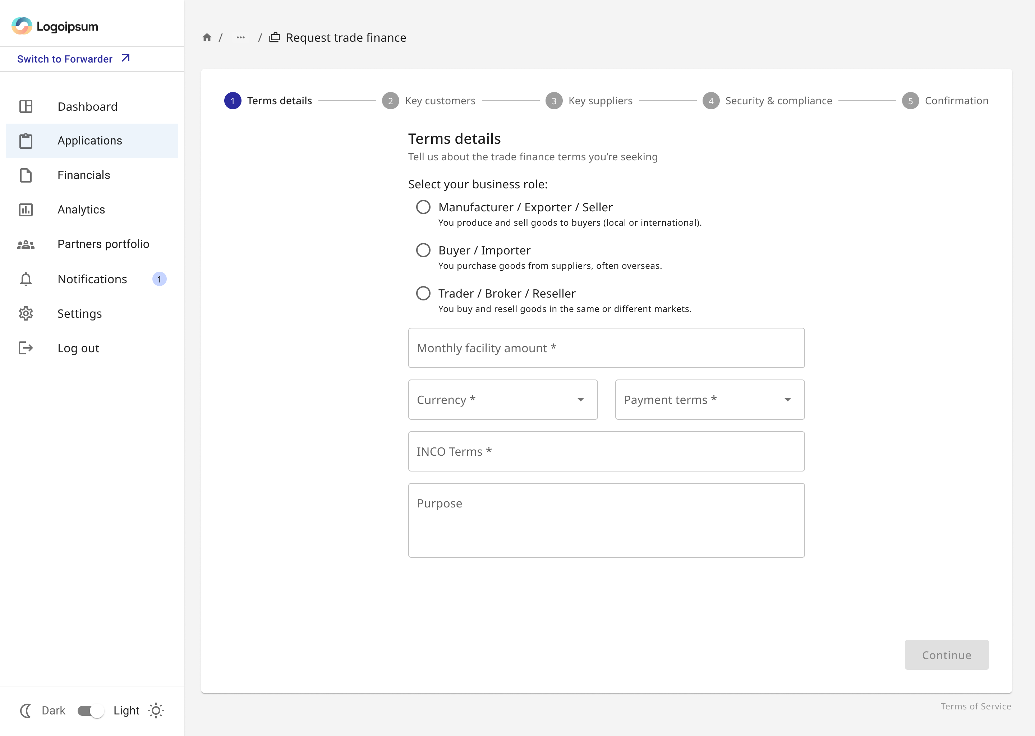Select Trader / Broker / Reseller role
Screen dimensions: 1035x736
coord(423,293)
